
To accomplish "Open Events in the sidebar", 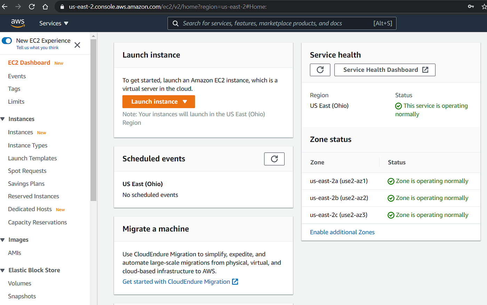I will coord(17,76).
